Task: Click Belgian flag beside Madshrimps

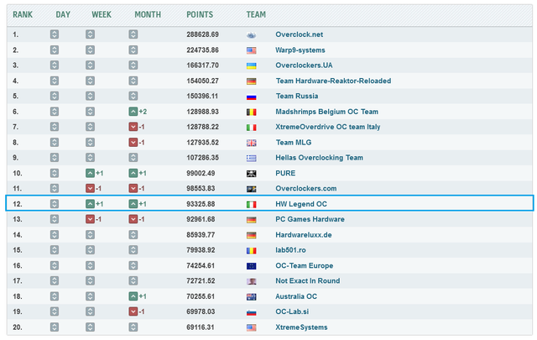Action: (252, 112)
